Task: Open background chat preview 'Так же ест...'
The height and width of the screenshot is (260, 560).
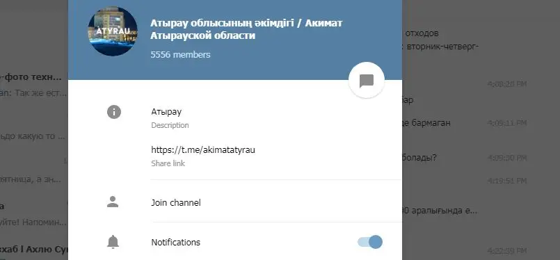Action: coord(33,93)
